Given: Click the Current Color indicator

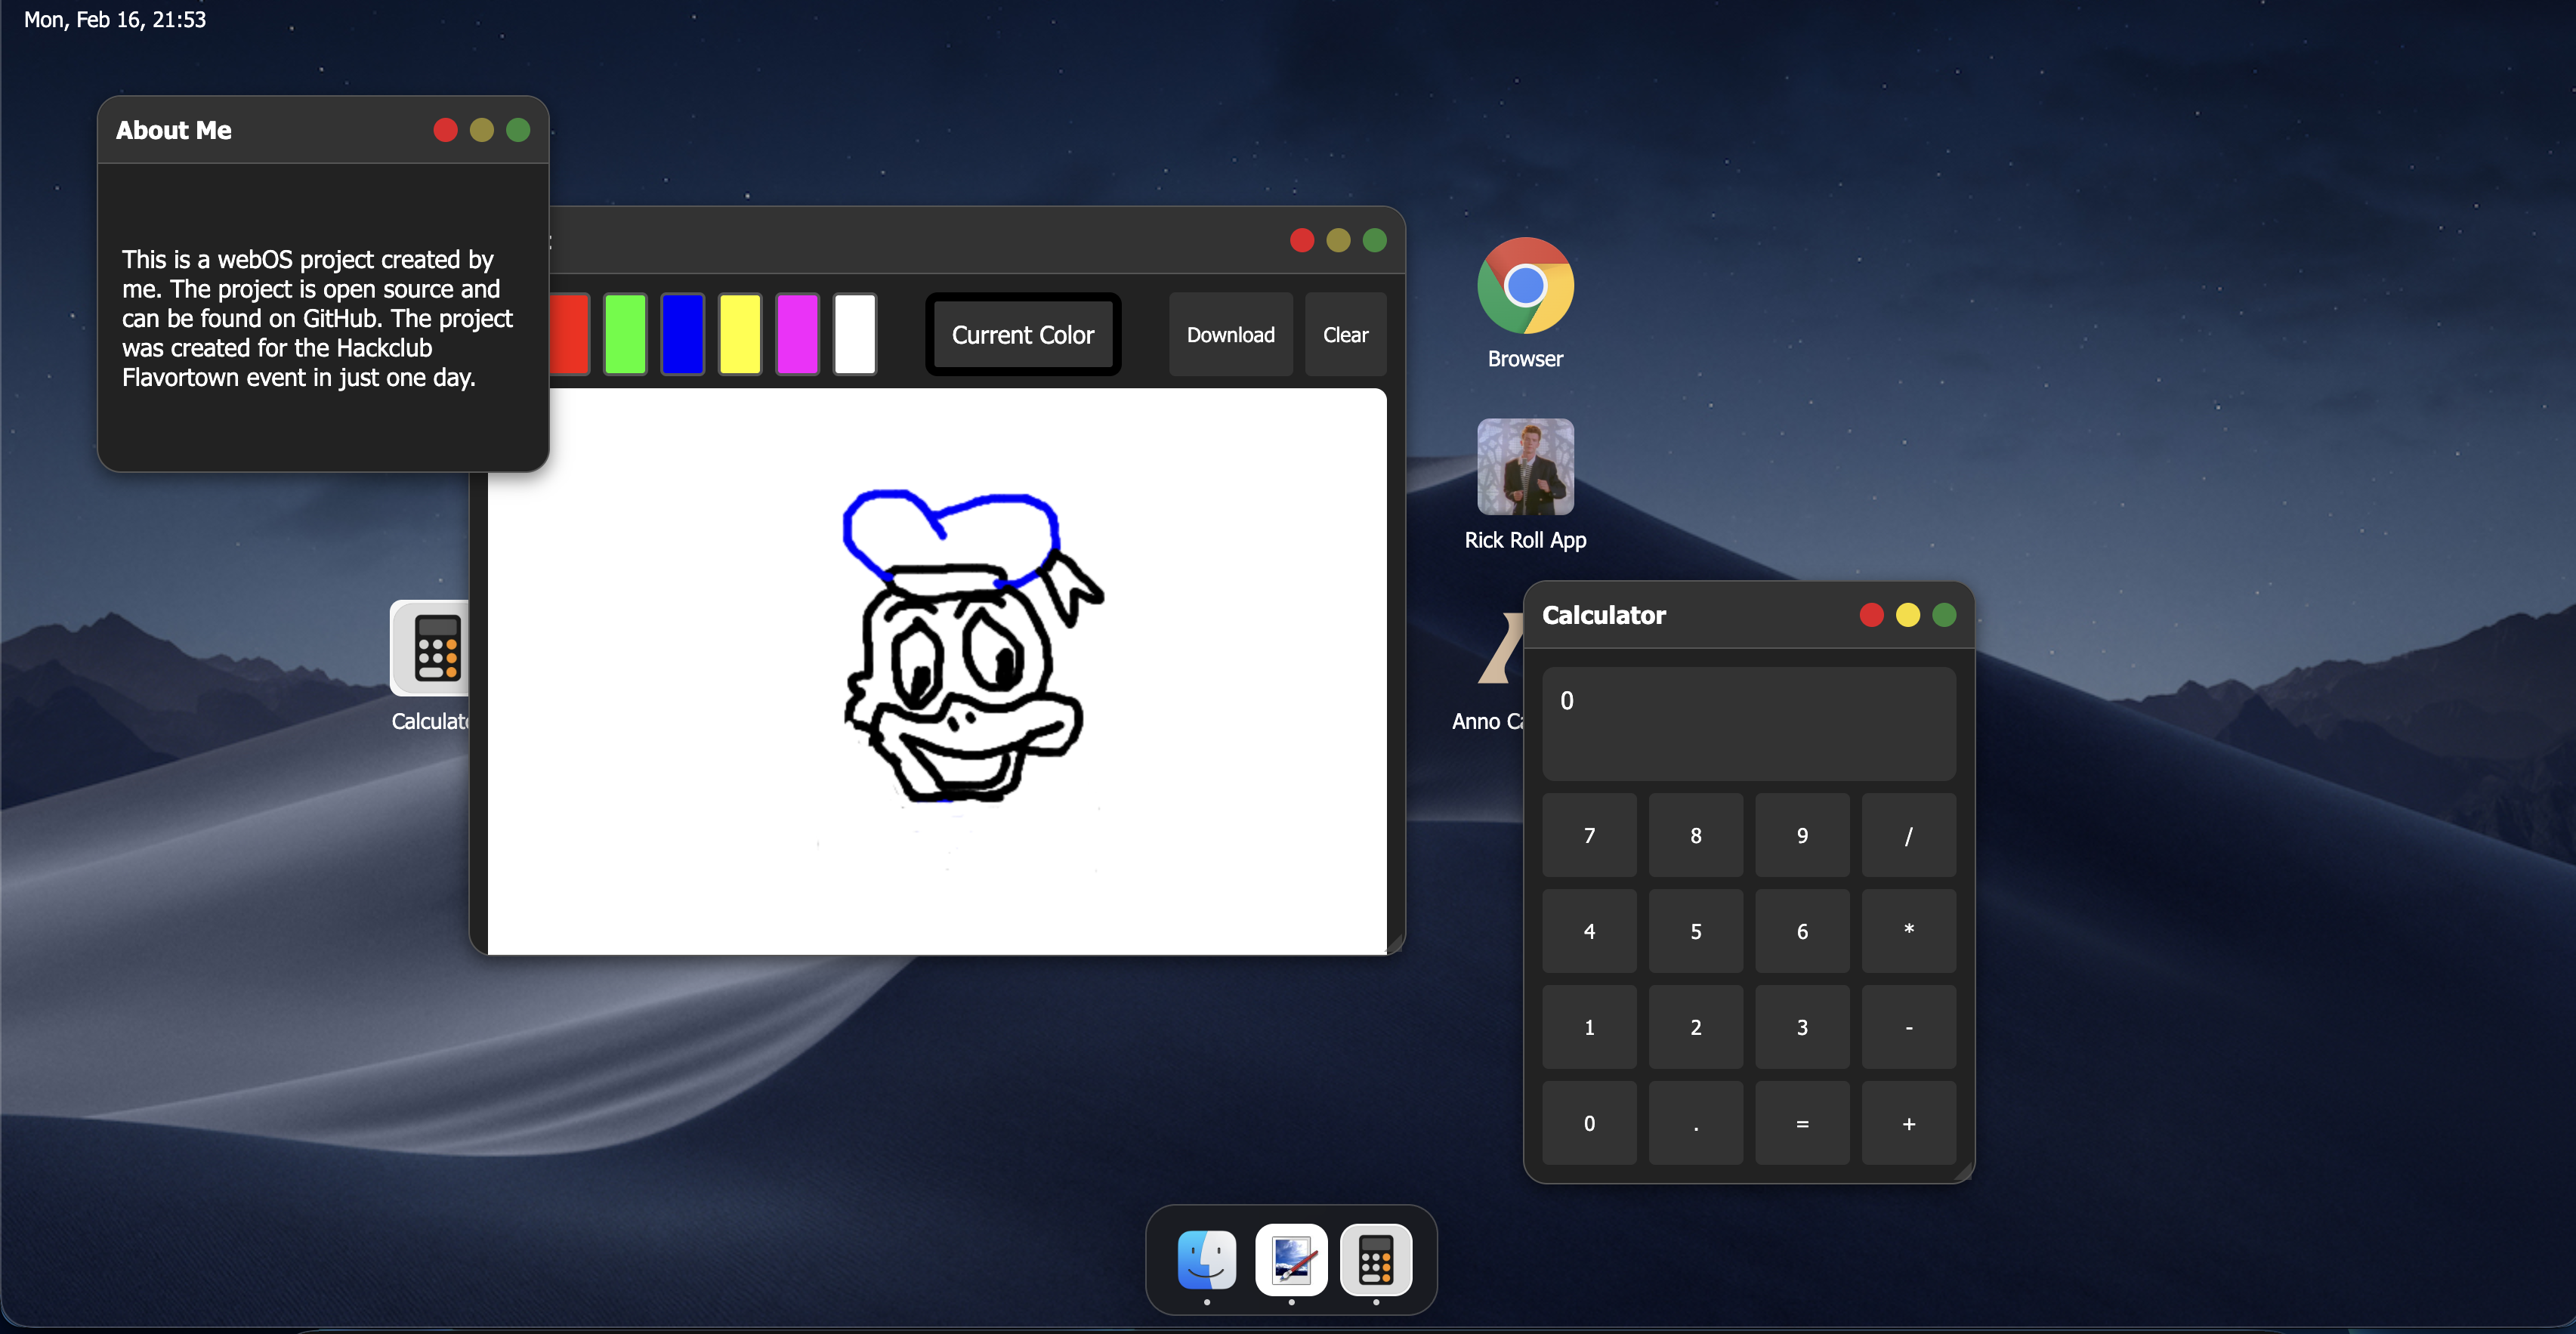Looking at the screenshot, I should [1022, 335].
